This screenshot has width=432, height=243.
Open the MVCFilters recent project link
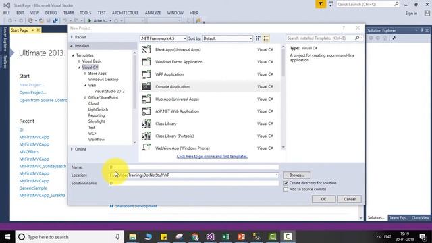pos(29,151)
